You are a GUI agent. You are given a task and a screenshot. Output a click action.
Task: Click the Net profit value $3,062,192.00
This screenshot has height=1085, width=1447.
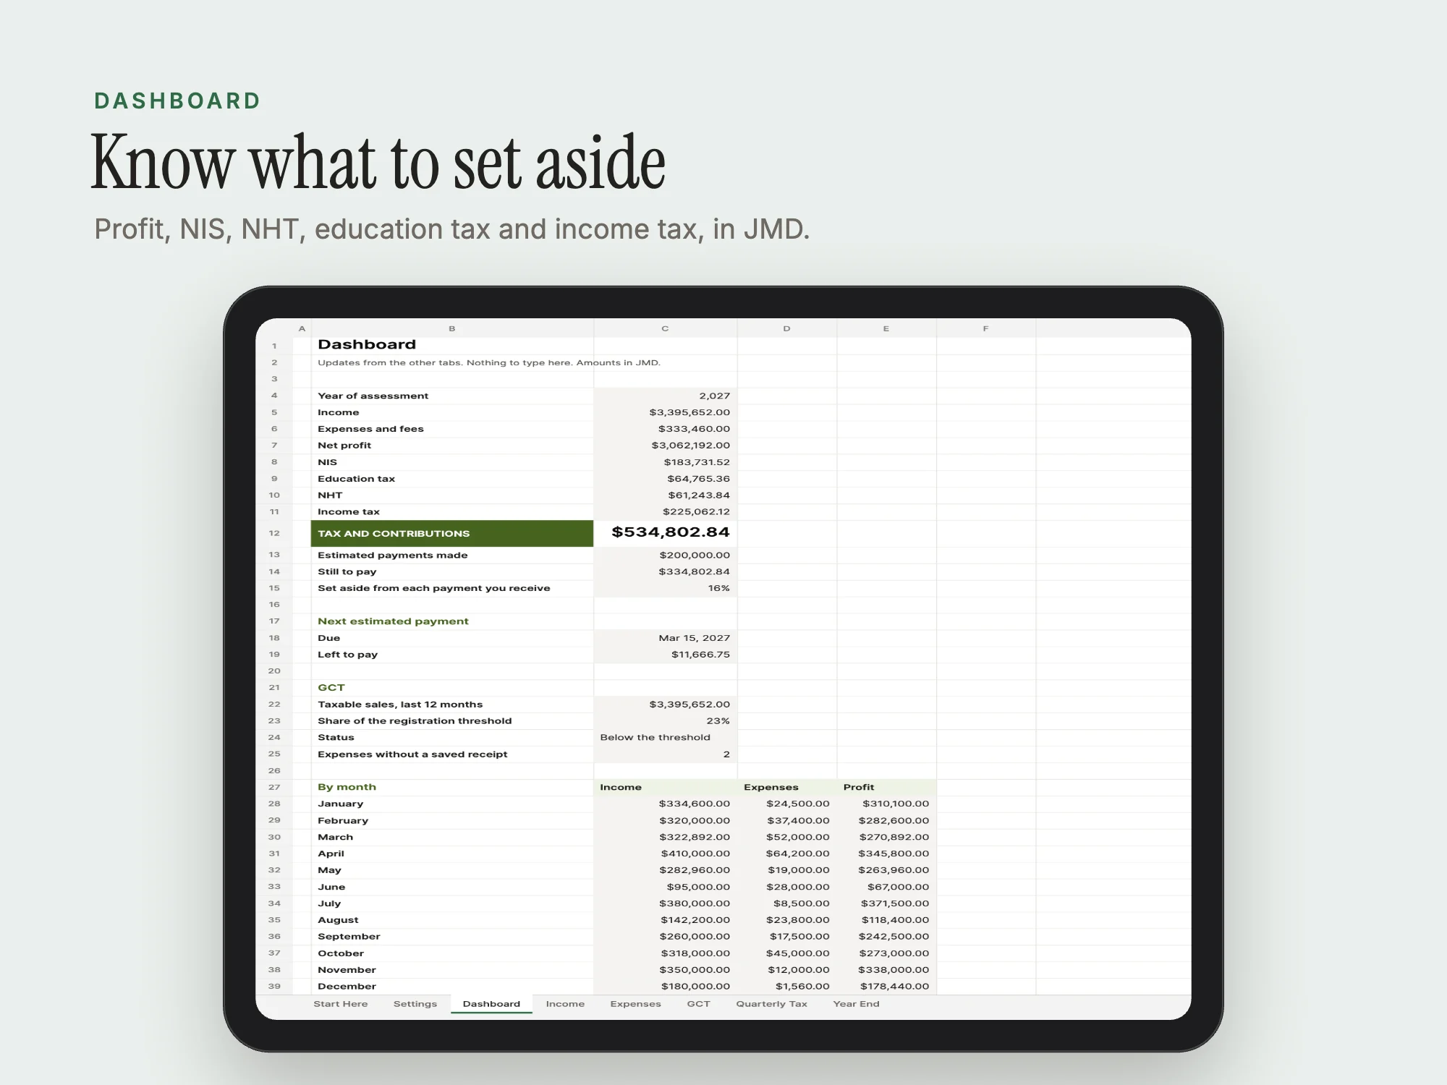pos(666,446)
